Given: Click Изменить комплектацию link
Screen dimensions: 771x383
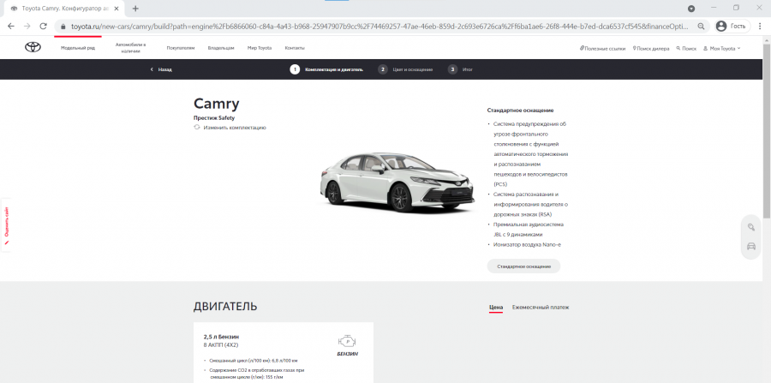Looking at the screenshot, I should [x=230, y=128].
